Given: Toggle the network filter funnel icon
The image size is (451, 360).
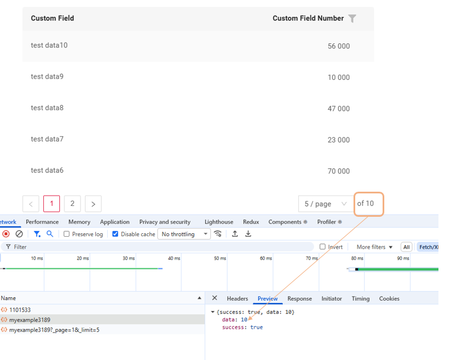Looking at the screenshot, I should pyautogui.click(x=37, y=234).
